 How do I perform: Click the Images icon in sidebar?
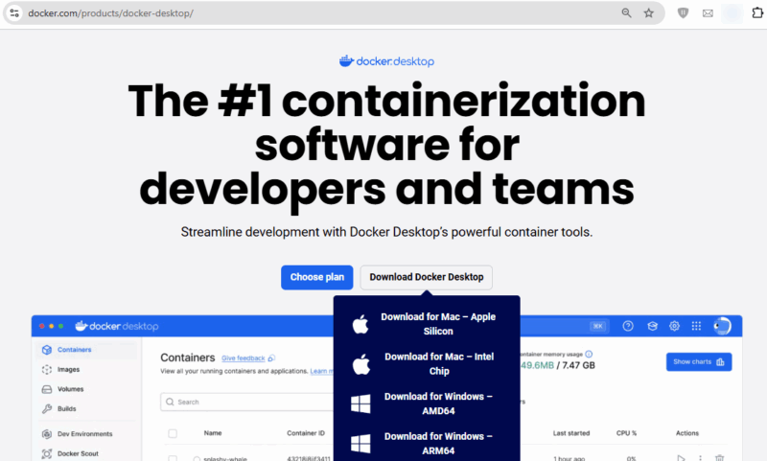pos(47,370)
